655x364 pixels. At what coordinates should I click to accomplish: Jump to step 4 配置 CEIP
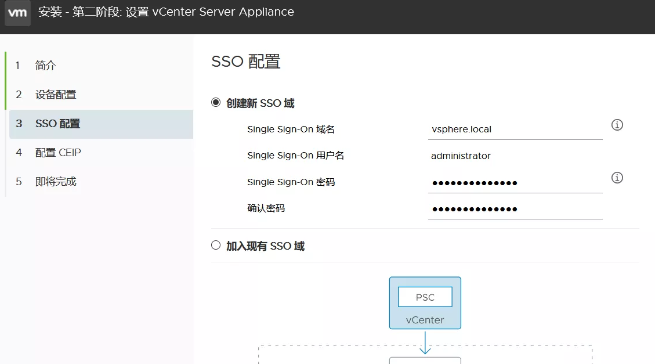coord(58,153)
